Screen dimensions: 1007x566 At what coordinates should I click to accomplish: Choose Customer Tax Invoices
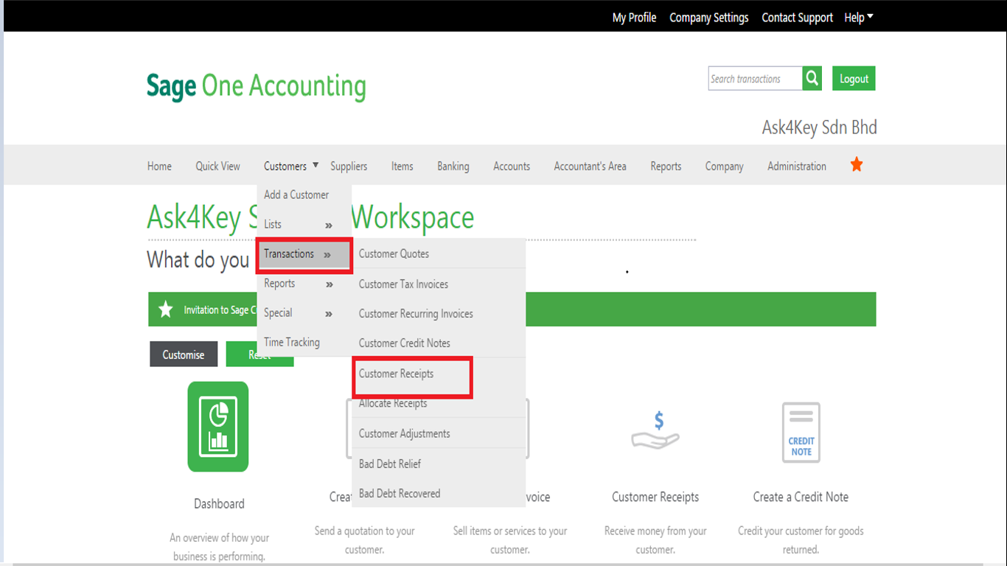(x=403, y=284)
